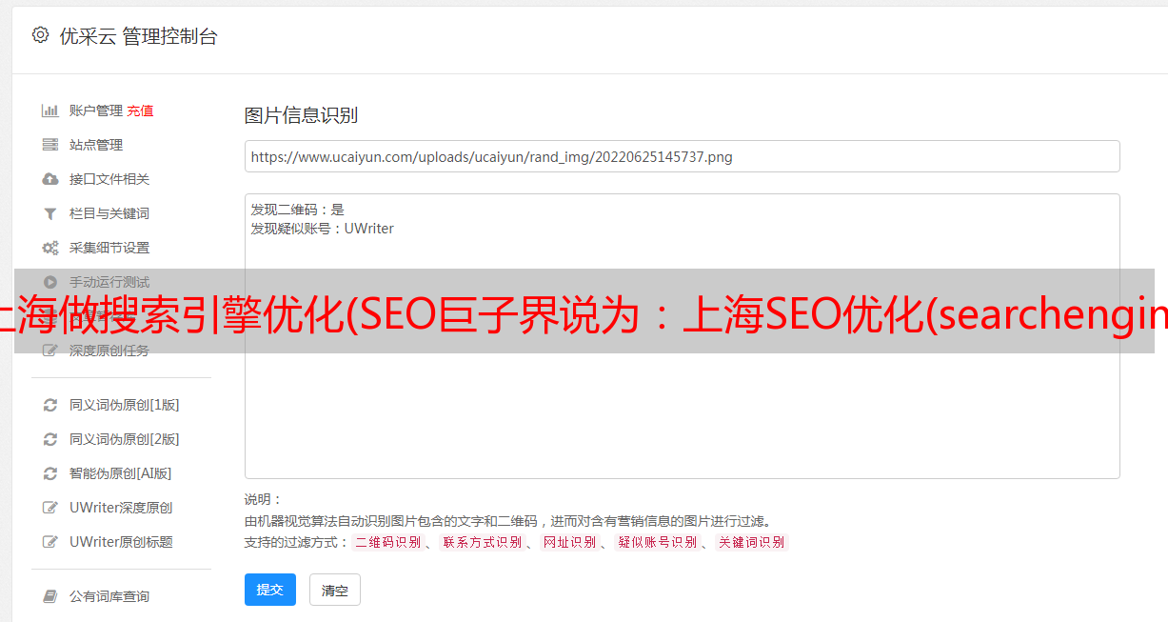Click the book icon beside 公有词库查询
Screen dimensions: 1168x622
(50, 596)
